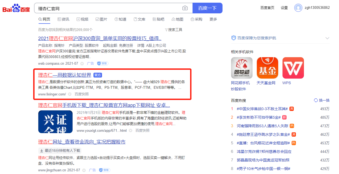Switch to 采购 tab
Viewport: 339px width, 174px height.
[196, 19]
